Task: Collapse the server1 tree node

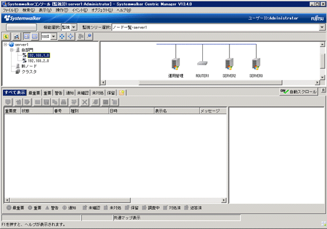Action: 5,45
